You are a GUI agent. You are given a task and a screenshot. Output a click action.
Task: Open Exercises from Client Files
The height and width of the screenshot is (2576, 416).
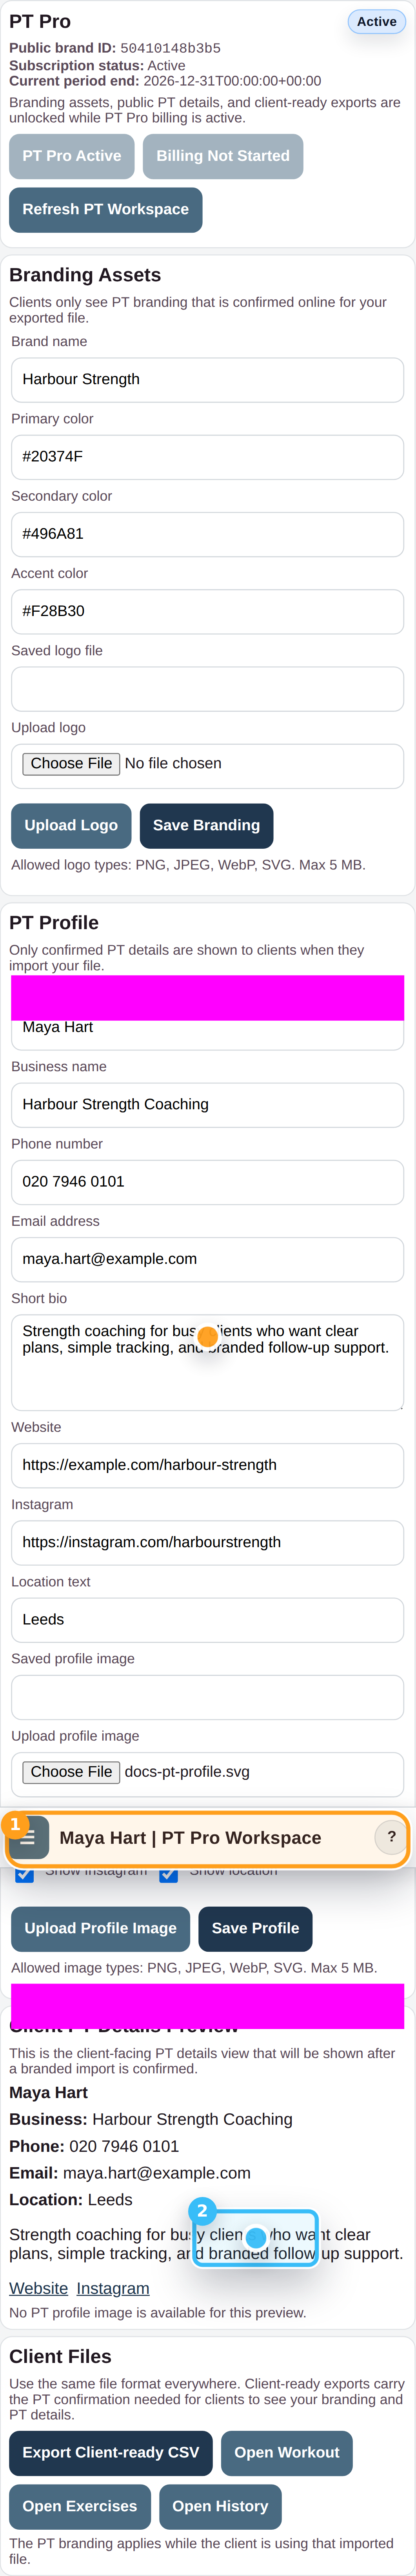80,2506
